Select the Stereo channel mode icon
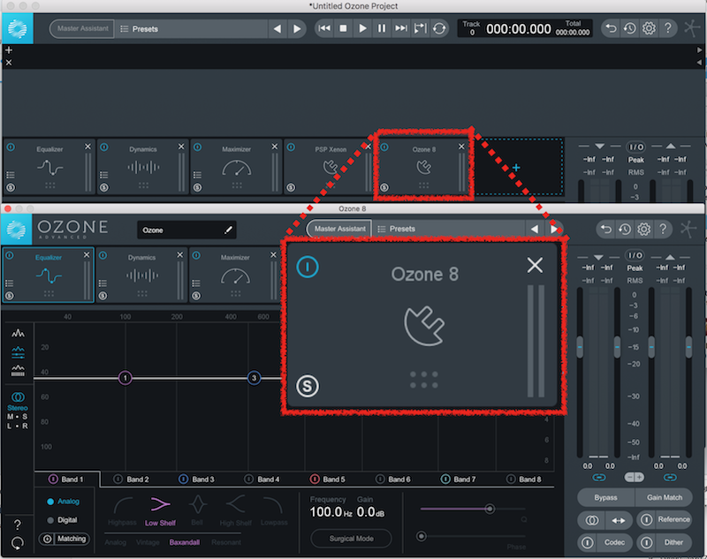The image size is (707, 559). pyautogui.click(x=18, y=397)
